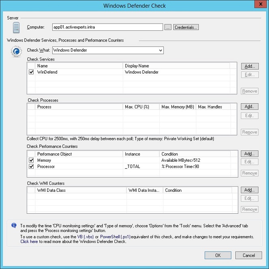Screen dimensions: 269x269
Task: Sort services by Name column header
Action: [x=79, y=66]
